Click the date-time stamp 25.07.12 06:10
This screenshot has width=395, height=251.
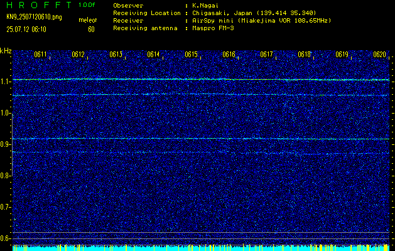click(x=26, y=29)
